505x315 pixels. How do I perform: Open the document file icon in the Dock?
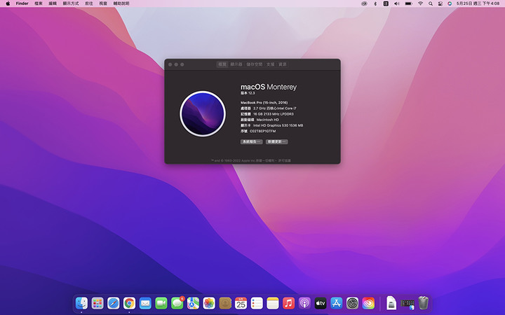[x=391, y=303]
